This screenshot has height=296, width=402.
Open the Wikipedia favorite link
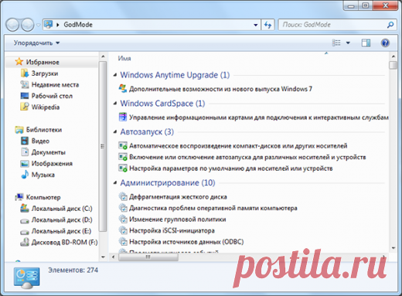pos(46,107)
